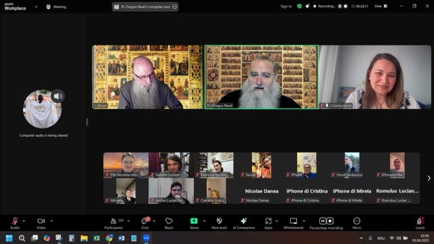Open File Explorer from the taskbar
This screenshot has height=244, width=434.
coord(84,238)
